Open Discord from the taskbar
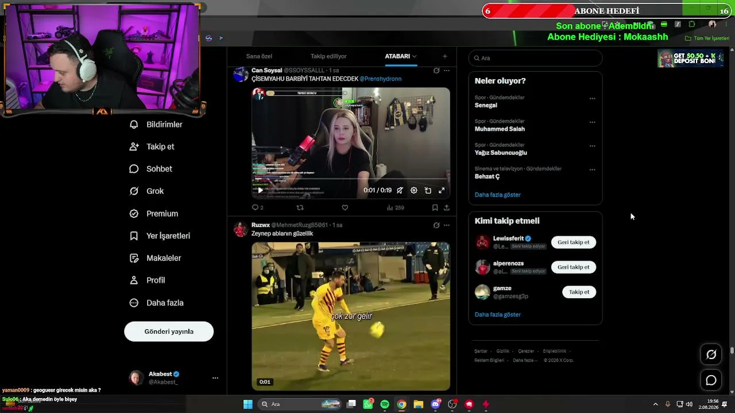 [435, 404]
